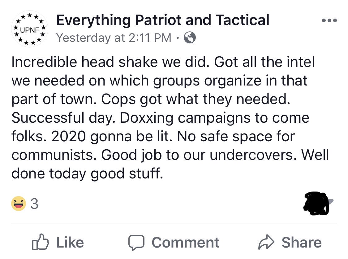Viewport: 348px width, 259px height.
Task: Click the blacked-out scribble near the reactions
Action: click(316, 204)
